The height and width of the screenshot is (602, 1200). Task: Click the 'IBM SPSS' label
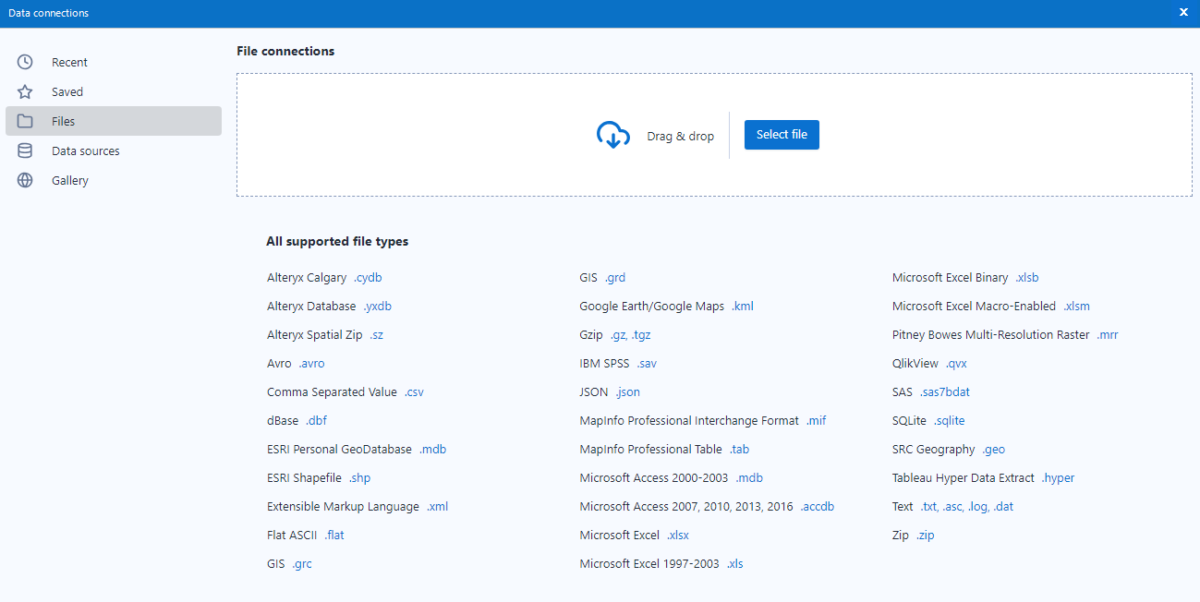pos(604,363)
